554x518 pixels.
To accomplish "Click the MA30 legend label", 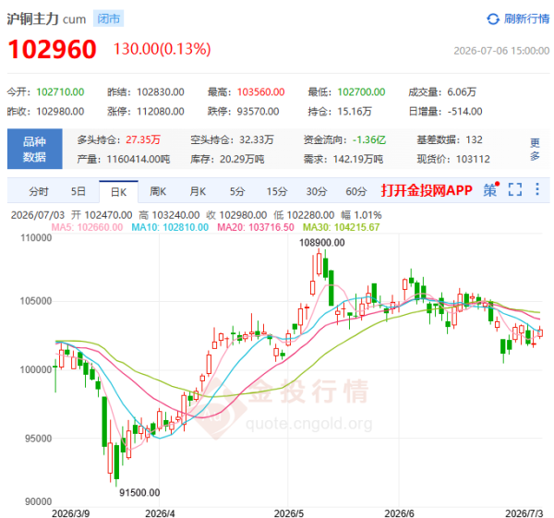I will click(341, 227).
